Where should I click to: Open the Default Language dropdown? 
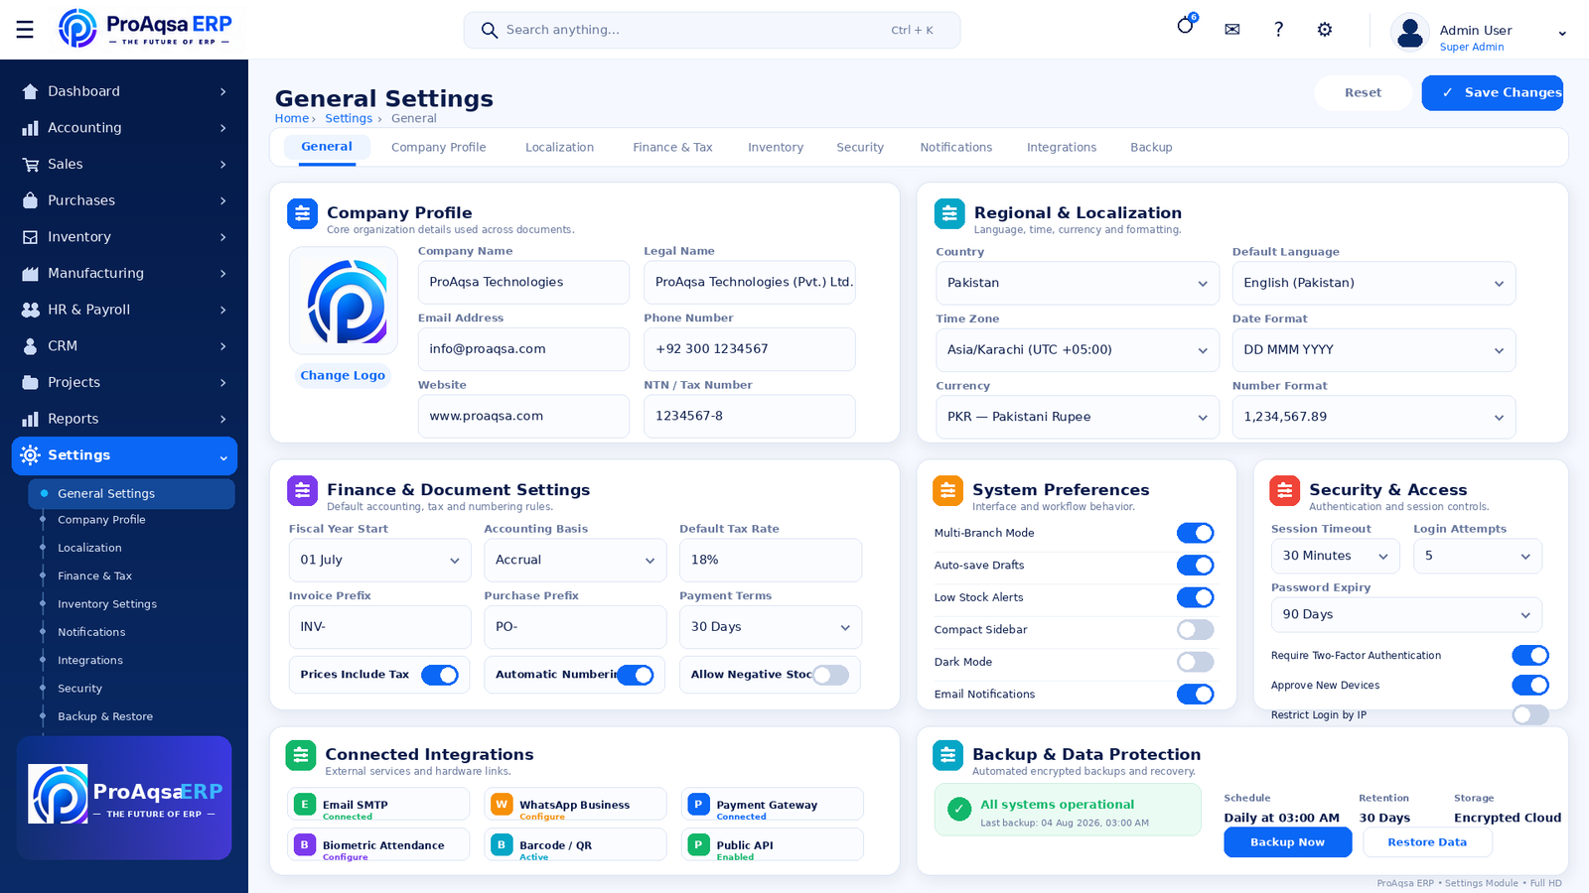(x=1373, y=283)
